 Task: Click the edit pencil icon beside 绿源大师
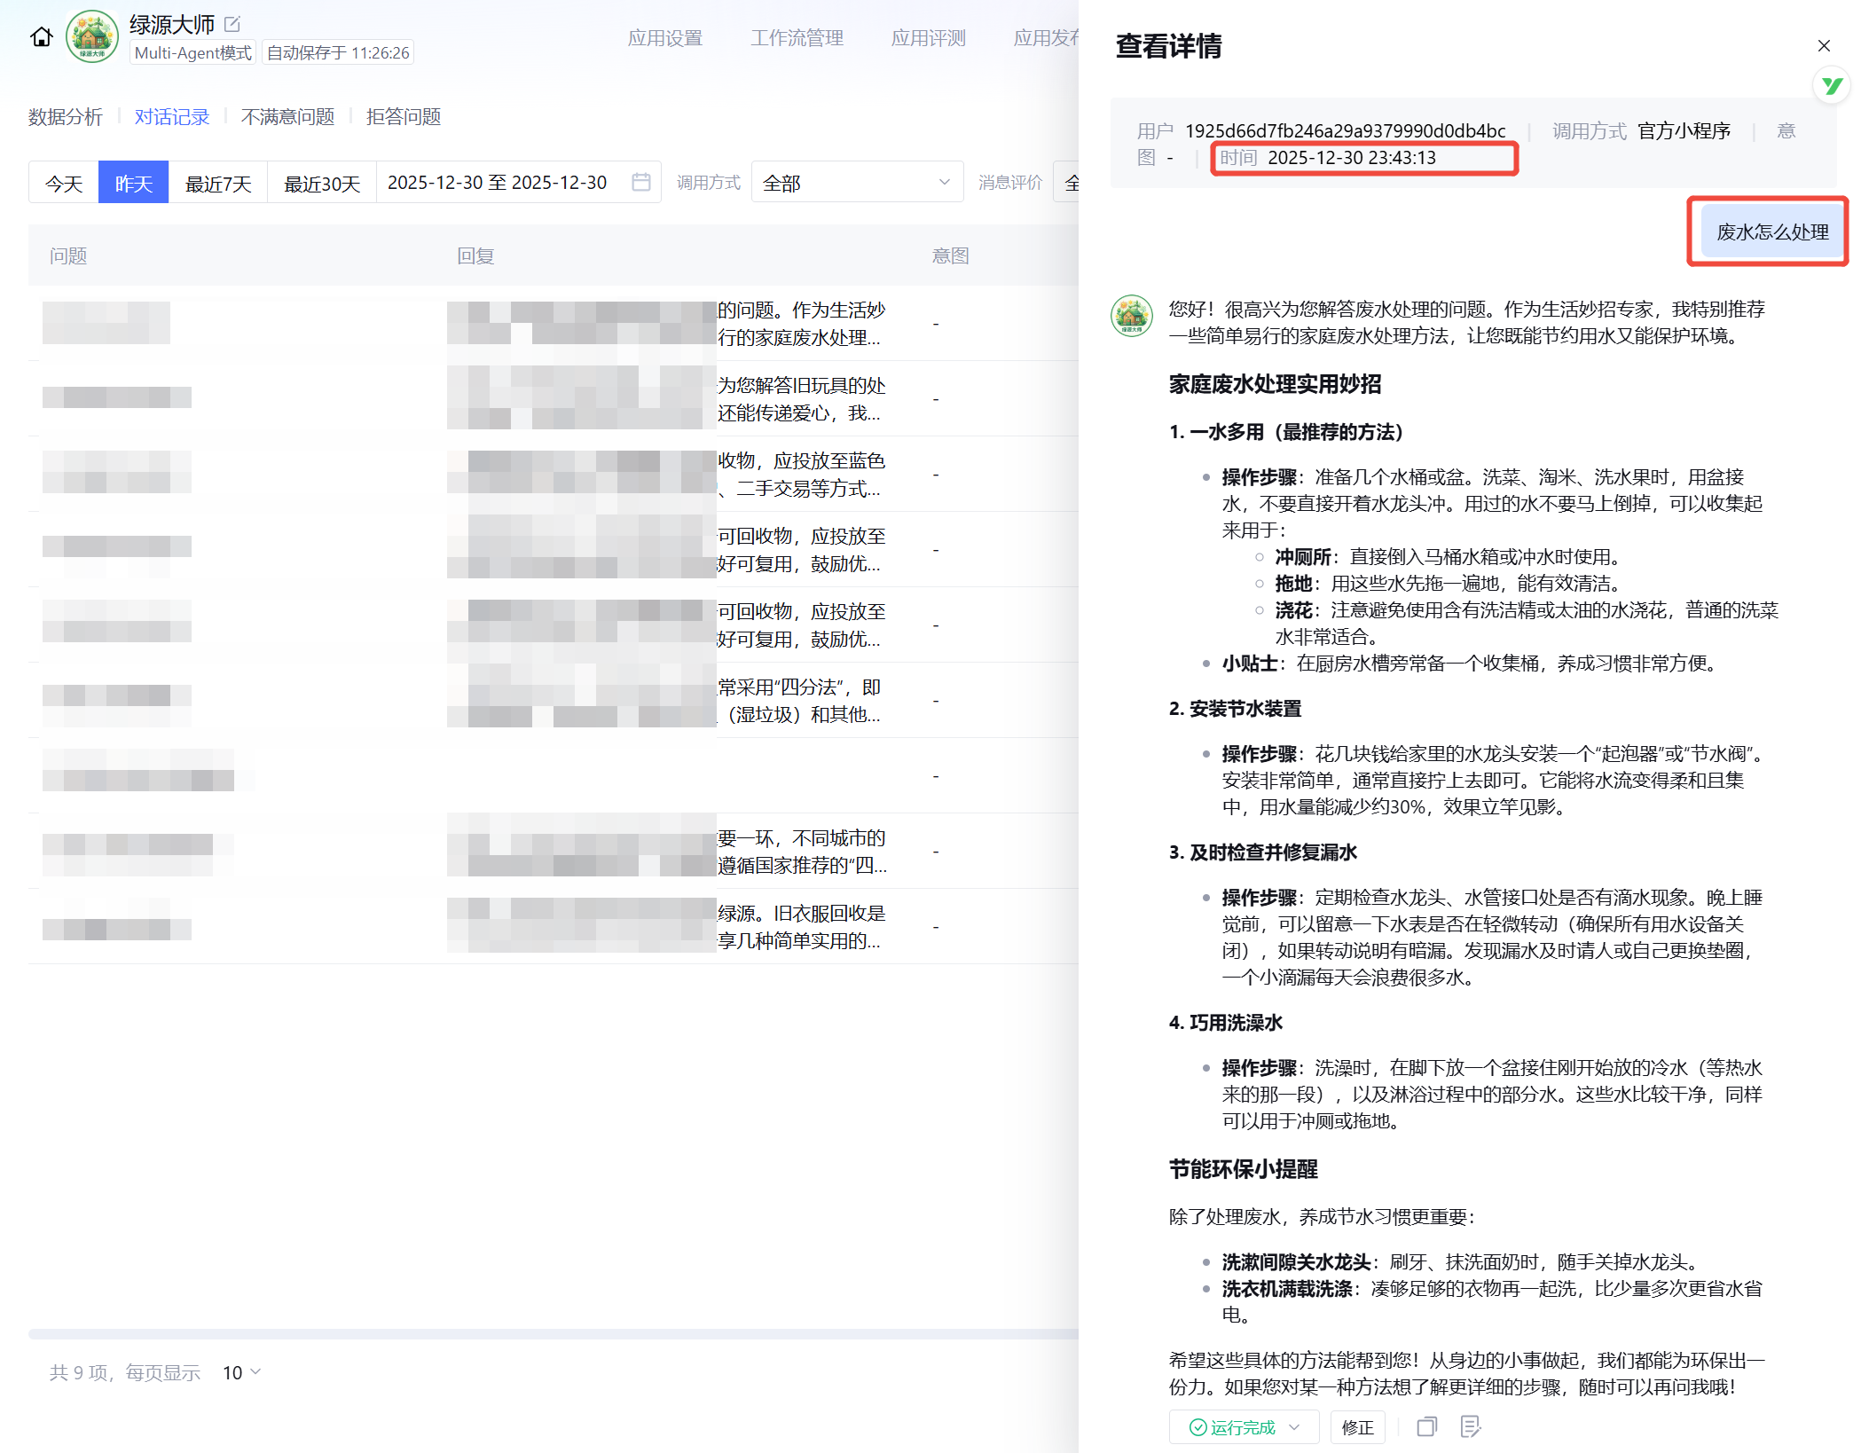pos(232,24)
